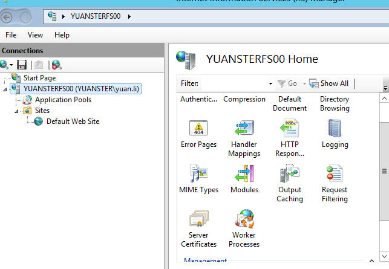Click the Save connections floppy disk icon
The height and width of the screenshot is (269, 389).
(x=22, y=65)
